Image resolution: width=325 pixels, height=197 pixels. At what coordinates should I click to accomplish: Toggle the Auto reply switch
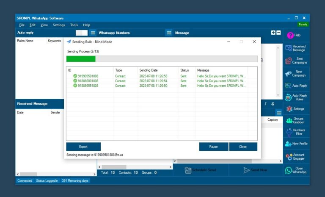82,33
